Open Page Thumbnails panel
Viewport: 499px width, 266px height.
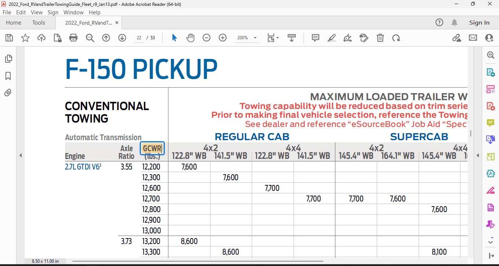[x=8, y=58]
